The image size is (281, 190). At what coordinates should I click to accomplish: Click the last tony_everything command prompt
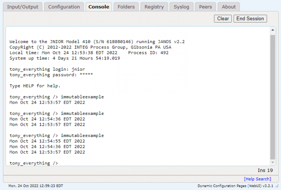[34, 163]
